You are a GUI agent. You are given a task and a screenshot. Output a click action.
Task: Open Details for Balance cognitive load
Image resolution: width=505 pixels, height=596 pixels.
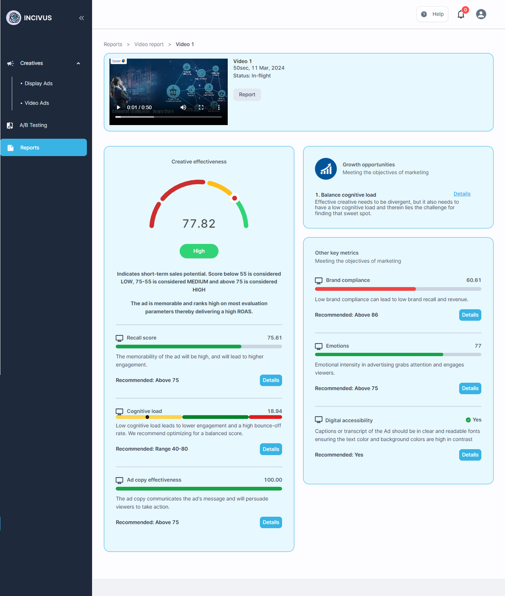(462, 193)
